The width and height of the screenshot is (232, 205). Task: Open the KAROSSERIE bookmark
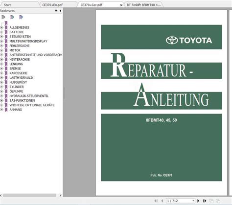pos(19,73)
